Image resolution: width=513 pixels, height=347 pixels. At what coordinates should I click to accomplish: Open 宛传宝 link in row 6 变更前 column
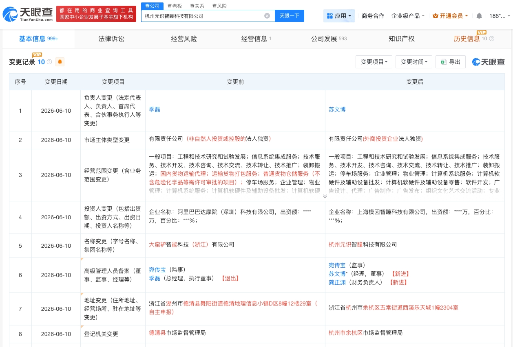point(157,270)
